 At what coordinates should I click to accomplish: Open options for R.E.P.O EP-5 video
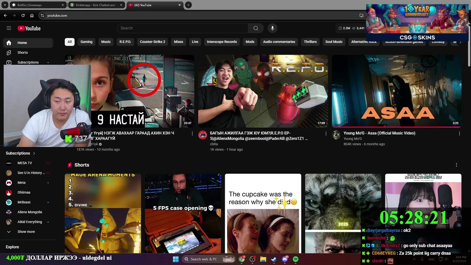point(326,134)
